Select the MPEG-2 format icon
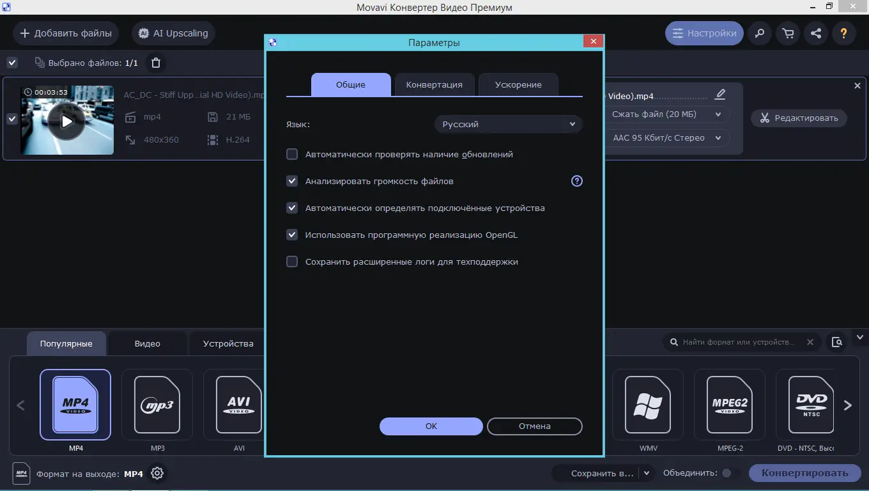 [730, 405]
